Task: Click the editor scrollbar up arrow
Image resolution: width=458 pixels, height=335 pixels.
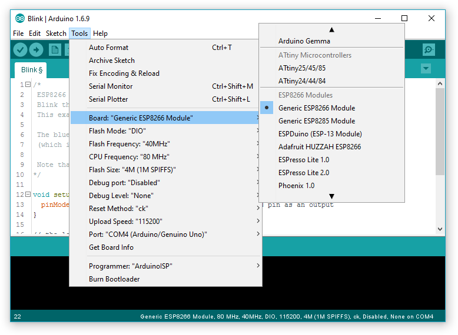Action: point(440,83)
